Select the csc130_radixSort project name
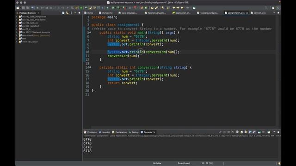Image resolution: width=296 pixels, height=166 pixels. pos(31,26)
